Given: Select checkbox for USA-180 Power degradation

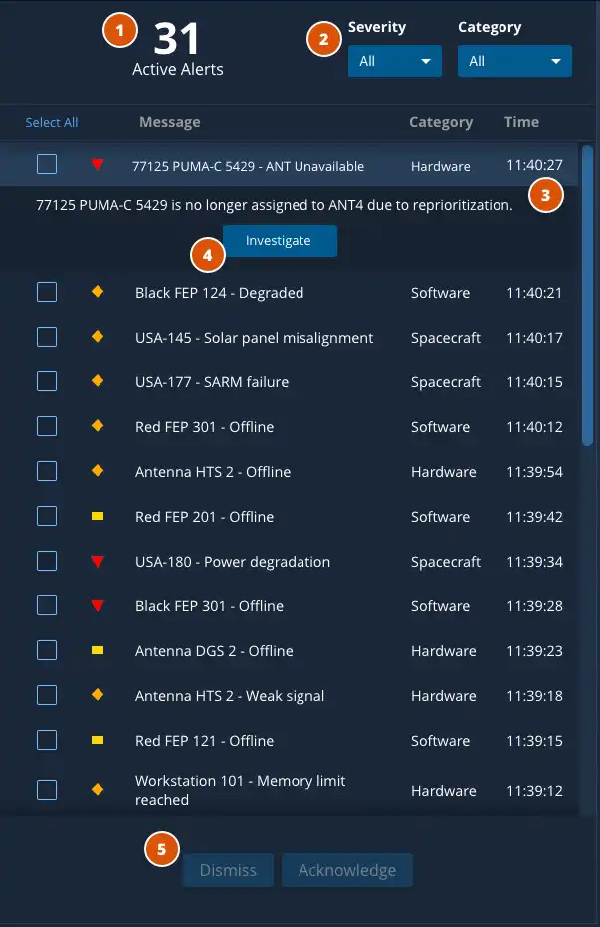Looking at the screenshot, I should 47,561.
